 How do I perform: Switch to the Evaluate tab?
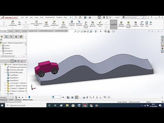pos(25,31)
